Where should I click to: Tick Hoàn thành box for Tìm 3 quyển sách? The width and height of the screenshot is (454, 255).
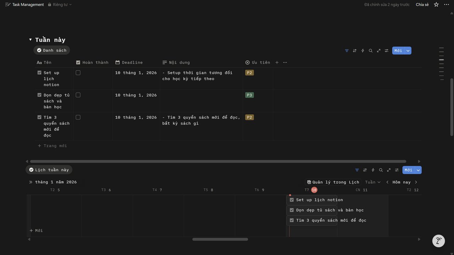(x=78, y=117)
